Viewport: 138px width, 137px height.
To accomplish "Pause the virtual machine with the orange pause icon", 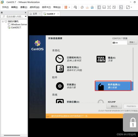I will [x=66, y=7].
